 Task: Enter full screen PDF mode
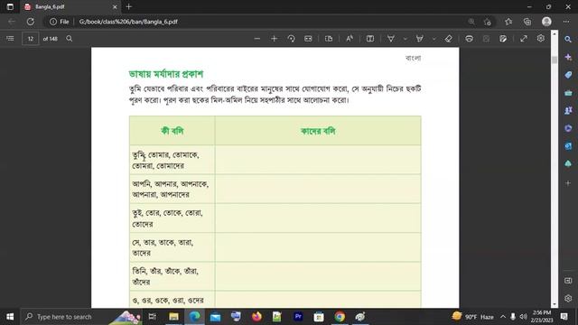pyautogui.click(x=524, y=39)
